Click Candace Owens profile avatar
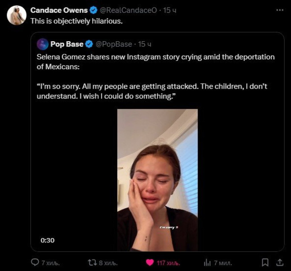The image size is (291, 271). [16, 15]
